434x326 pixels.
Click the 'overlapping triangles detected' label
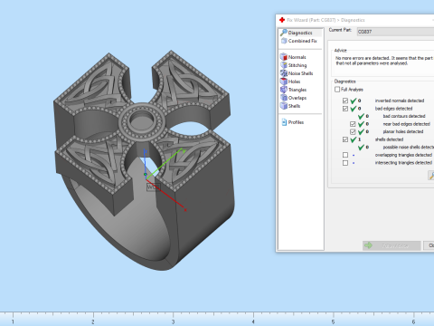pyautogui.click(x=403, y=155)
